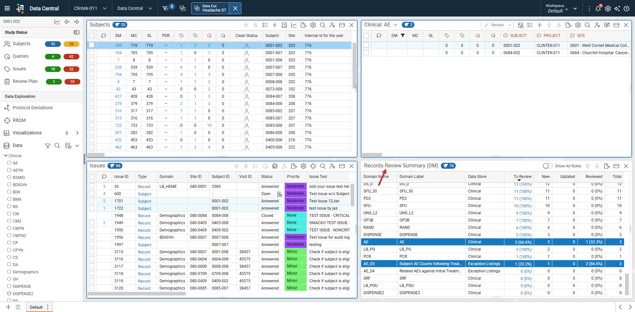Click search icon in Subjects panel toolbar
Image resolution: width=635 pixels, height=312 pixels.
(x=322, y=25)
